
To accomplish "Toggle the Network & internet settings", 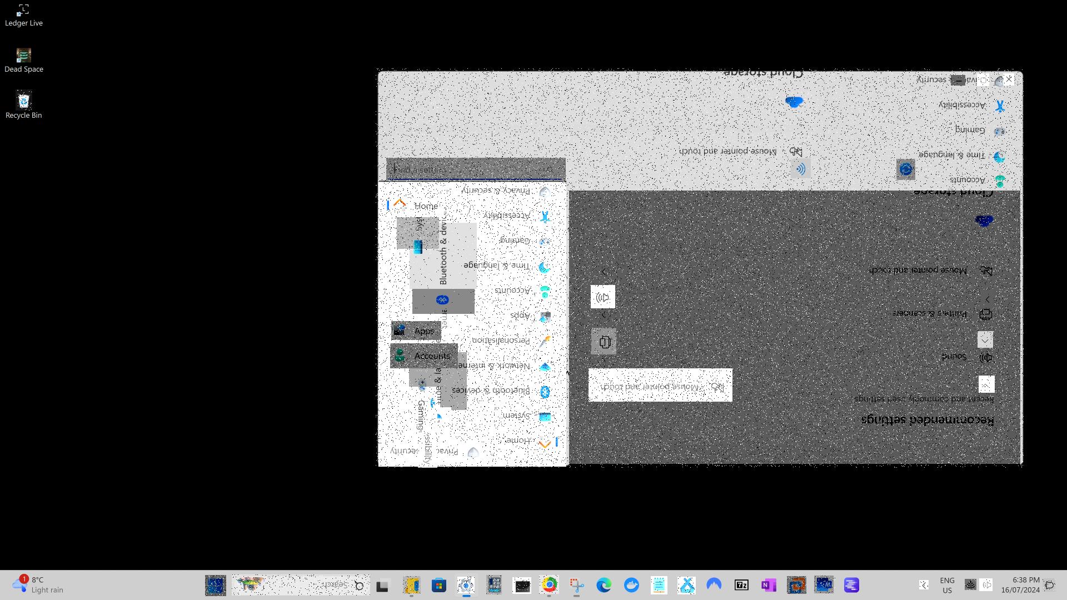I will click(506, 366).
